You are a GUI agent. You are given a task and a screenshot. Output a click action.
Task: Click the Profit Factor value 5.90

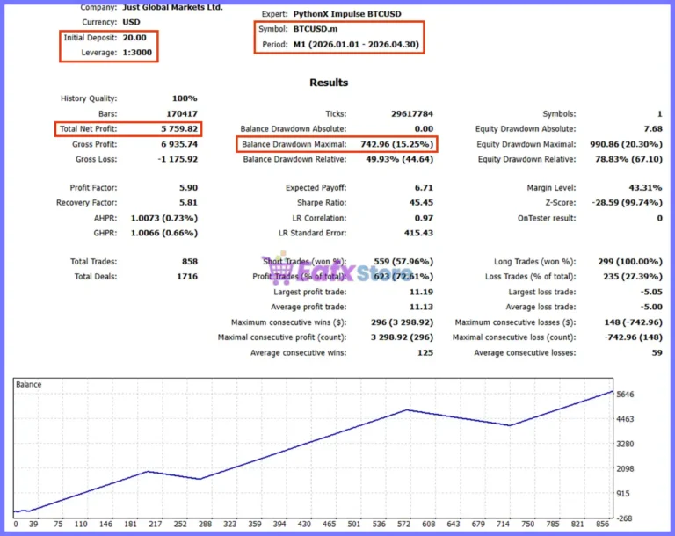click(188, 188)
